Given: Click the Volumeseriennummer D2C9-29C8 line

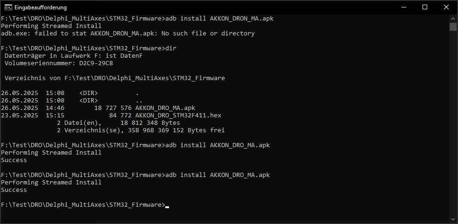Looking at the screenshot, I should tap(59, 63).
